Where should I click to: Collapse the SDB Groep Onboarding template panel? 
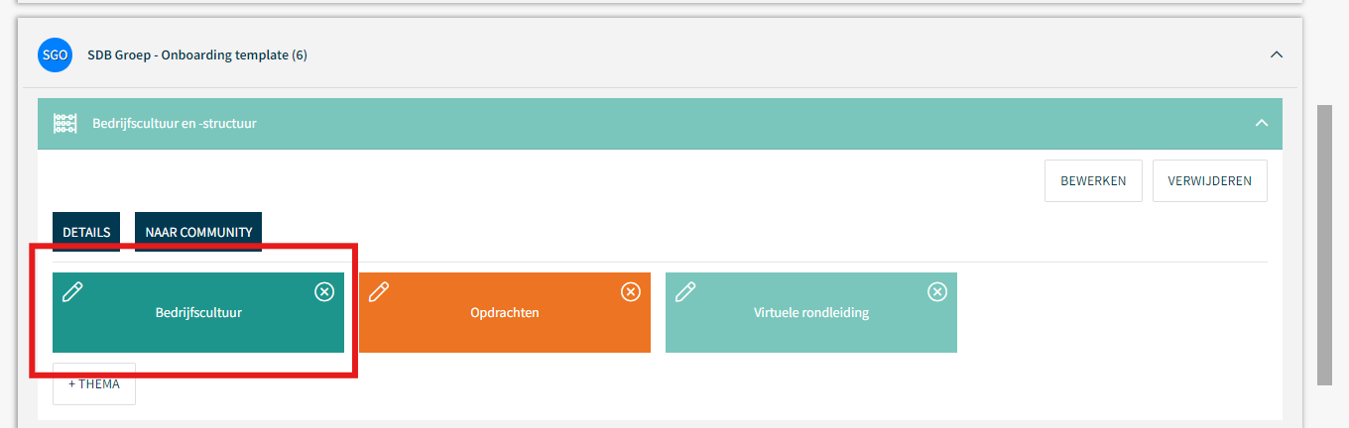[1277, 54]
